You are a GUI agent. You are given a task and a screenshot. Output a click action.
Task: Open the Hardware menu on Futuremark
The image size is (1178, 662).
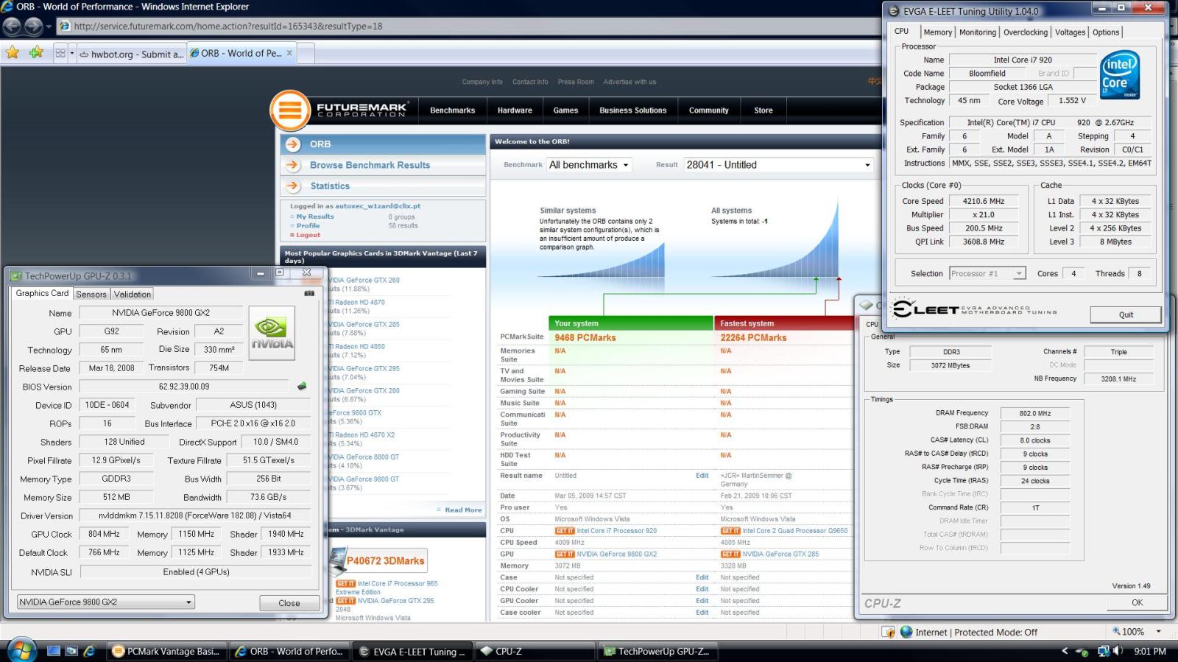pos(515,110)
